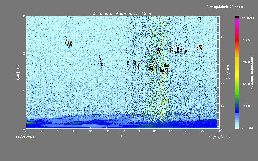The height and width of the screenshot is (161, 258).
Task: Click the 14: hour tick label
Action: click(x=139, y=131)
